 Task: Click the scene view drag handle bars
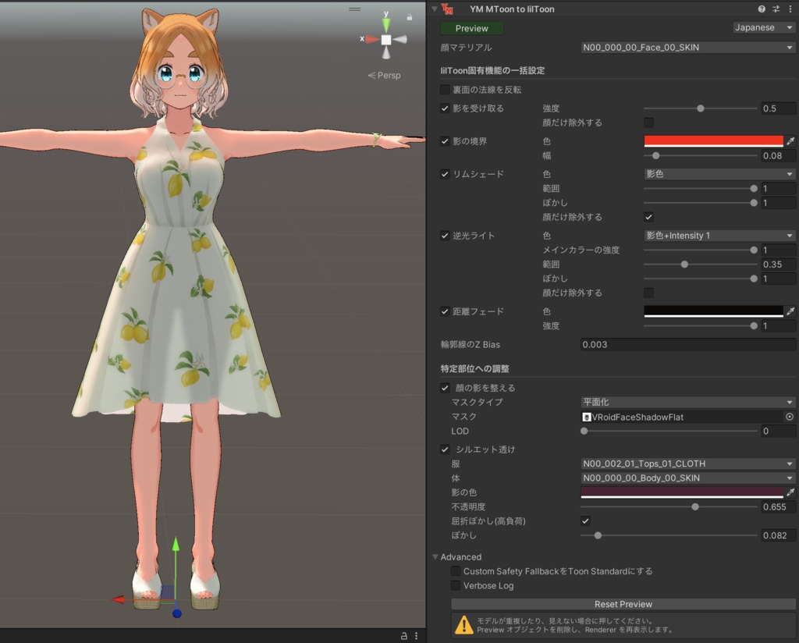[355, 9]
